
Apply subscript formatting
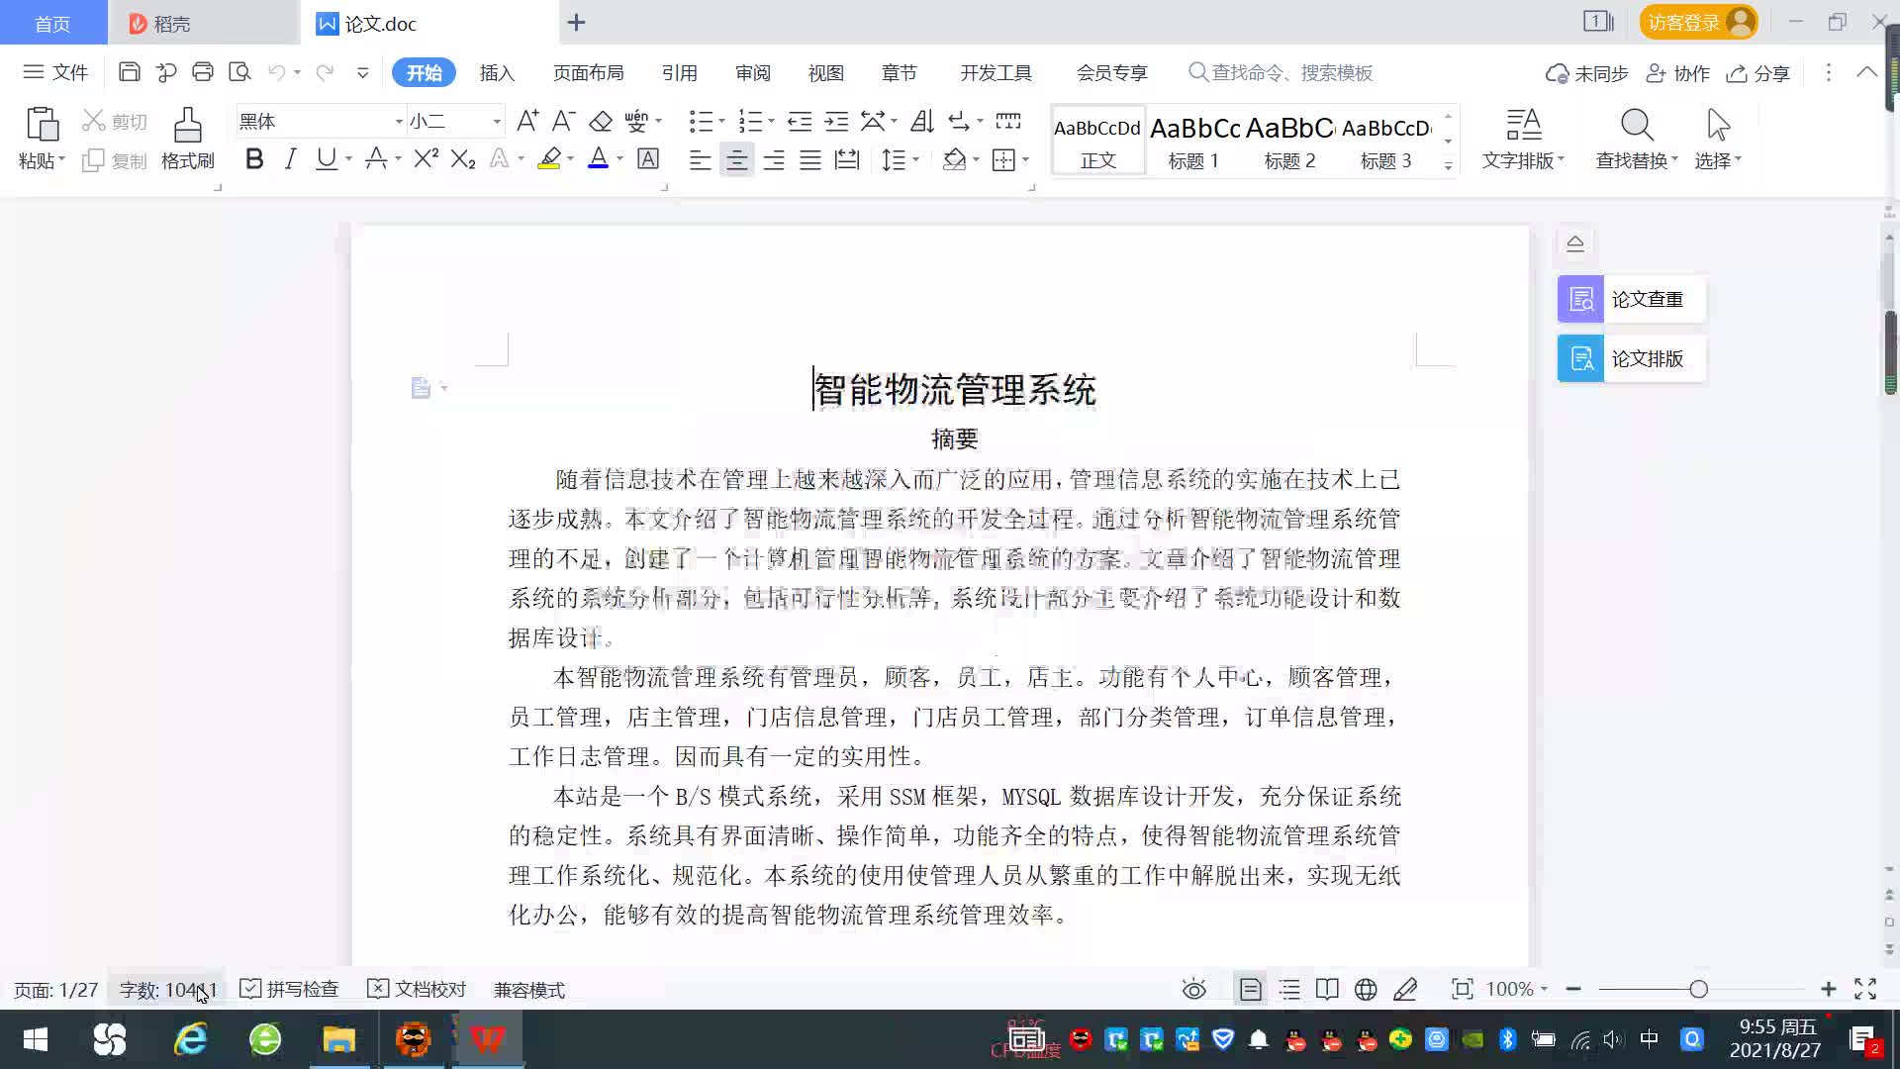pyautogui.click(x=463, y=158)
